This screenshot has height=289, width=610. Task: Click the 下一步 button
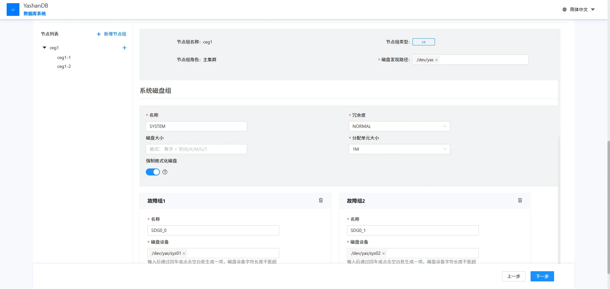pos(542,276)
